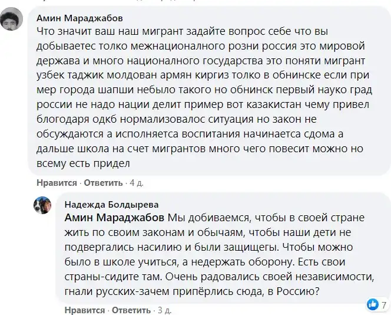Click the blue thumbs-up reaction icon
This screenshot has width=391, height=315.
click(x=372, y=304)
